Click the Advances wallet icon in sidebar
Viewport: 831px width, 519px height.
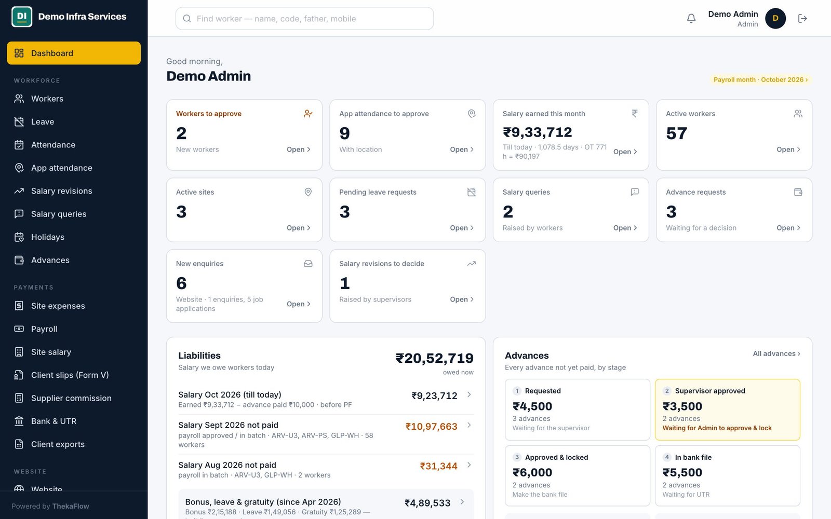point(19,260)
